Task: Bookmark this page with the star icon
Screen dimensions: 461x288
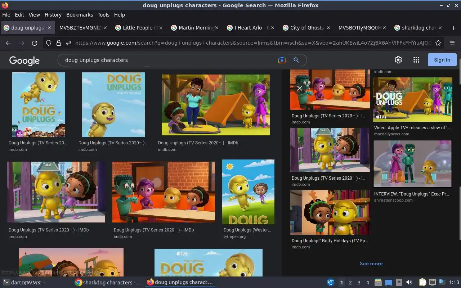Action: (438, 43)
